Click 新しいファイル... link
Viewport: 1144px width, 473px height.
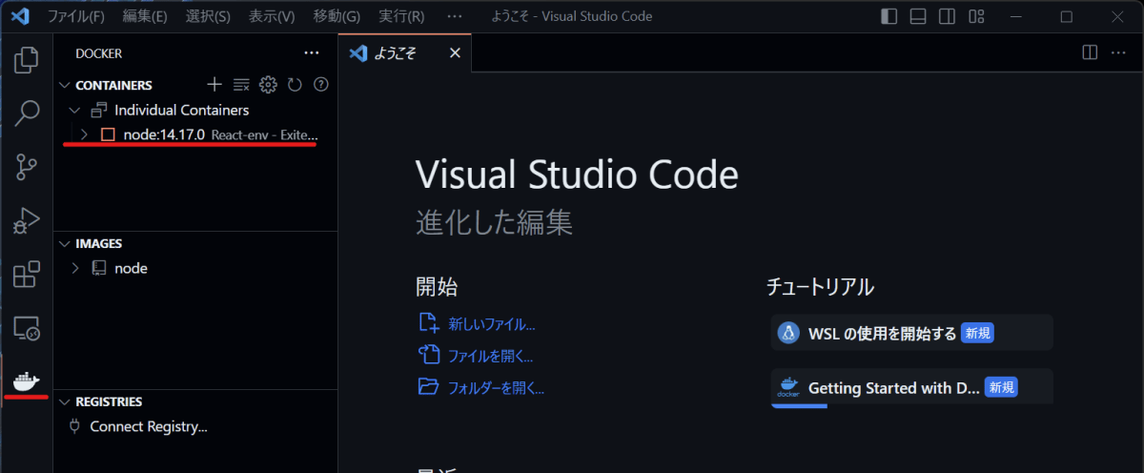(492, 324)
